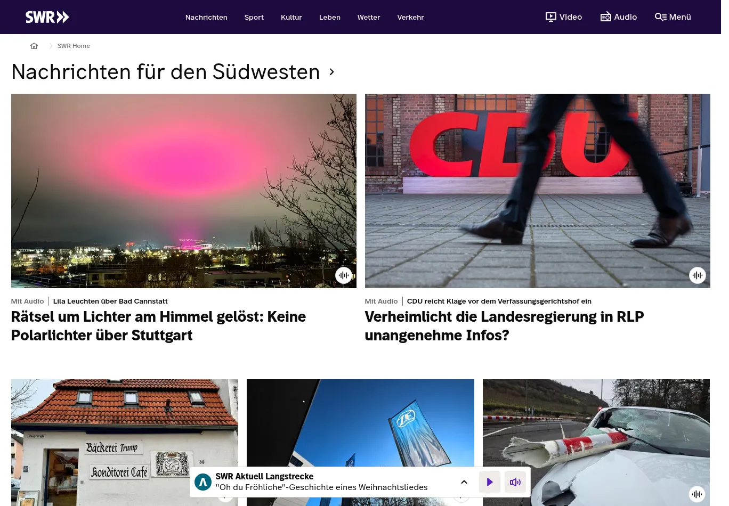Click the SWR Home breadcrumb link
The height and width of the screenshot is (506, 729).
coord(74,46)
